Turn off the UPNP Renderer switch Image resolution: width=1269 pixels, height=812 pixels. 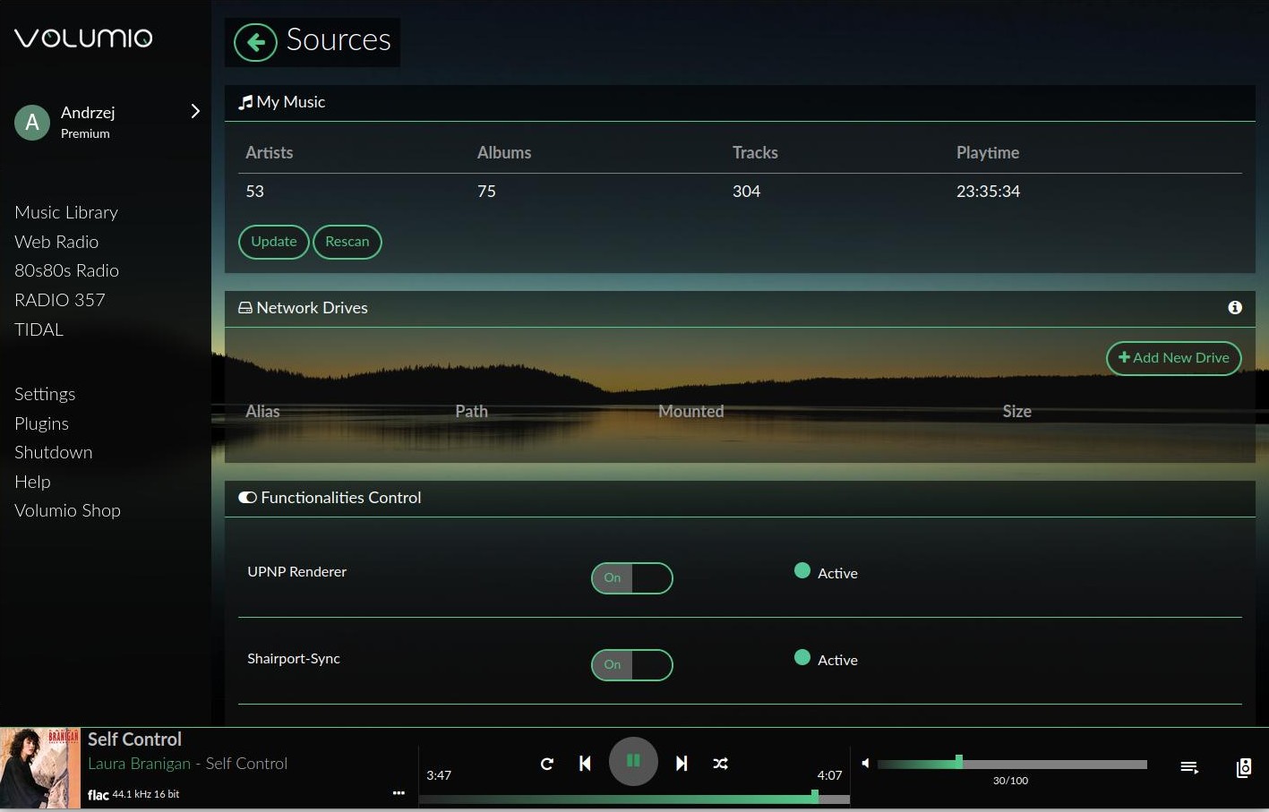pos(632,578)
